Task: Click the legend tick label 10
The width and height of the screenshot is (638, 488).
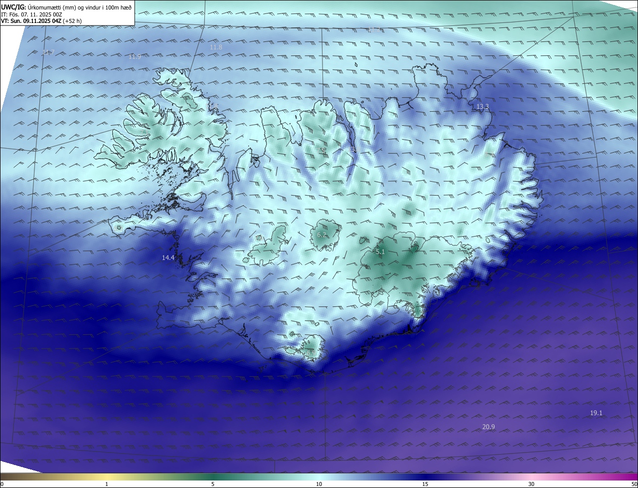Action: tap(319, 484)
